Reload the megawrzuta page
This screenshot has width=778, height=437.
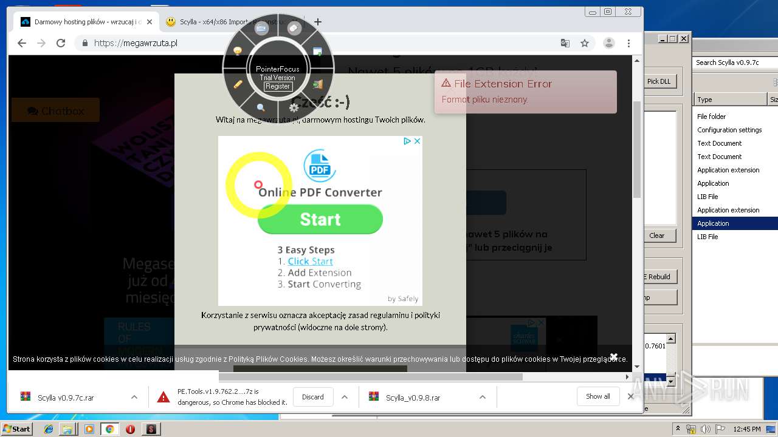tap(61, 43)
